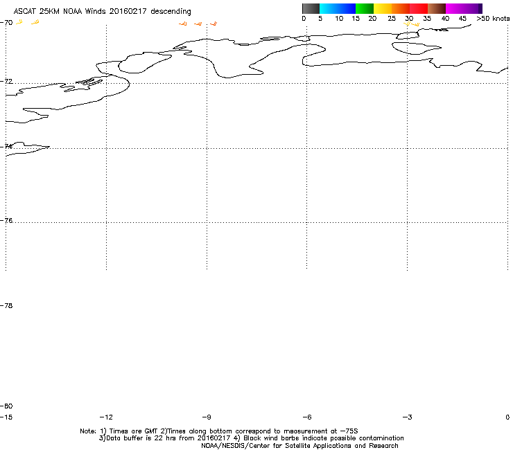Click the -12 longitude label
This screenshot has height=450, width=513.
tap(106, 417)
